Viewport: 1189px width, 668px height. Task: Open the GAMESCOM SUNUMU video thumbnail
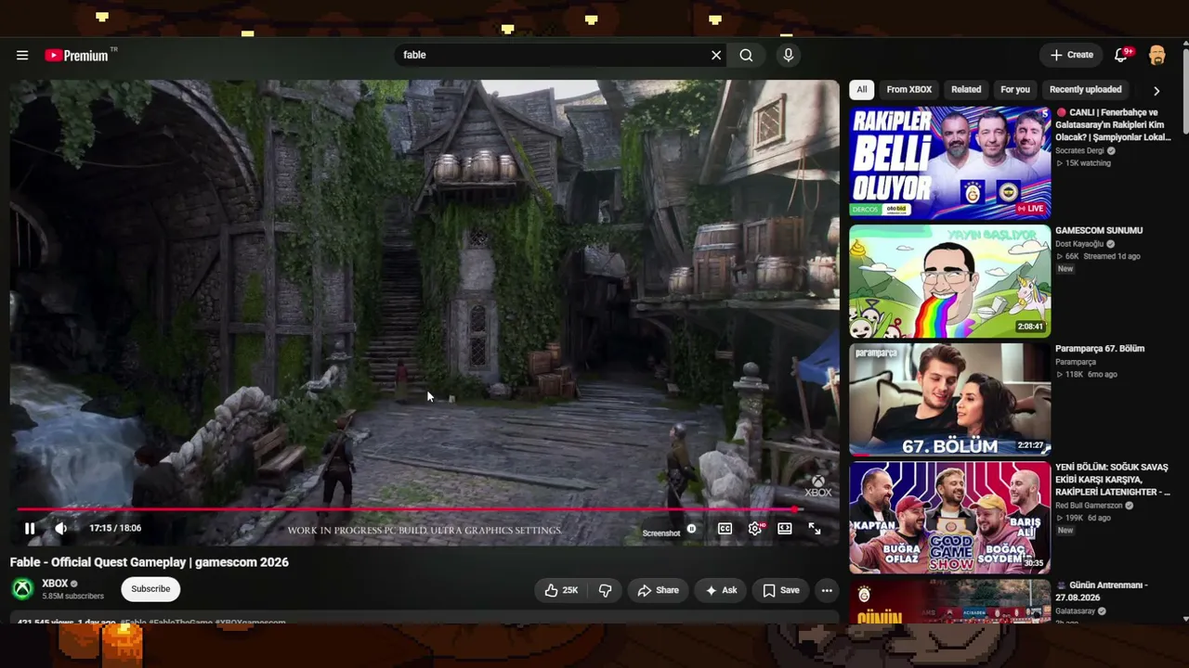[950, 281]
